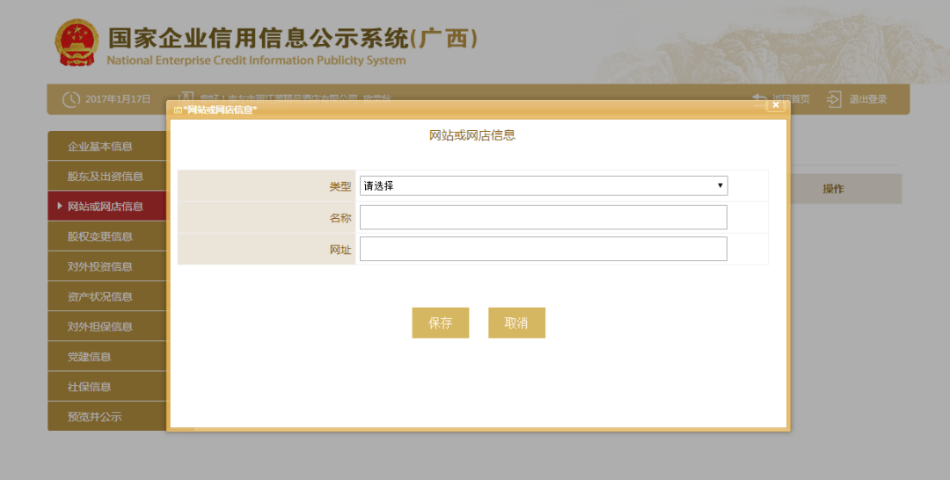Close the 网站或网店信息 dialog

(x=776, y=105)
